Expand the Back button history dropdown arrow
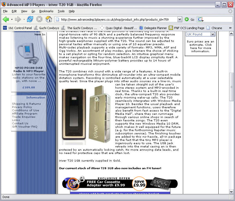235x201 pixels. pyautogui.click(x=12, y=20)
